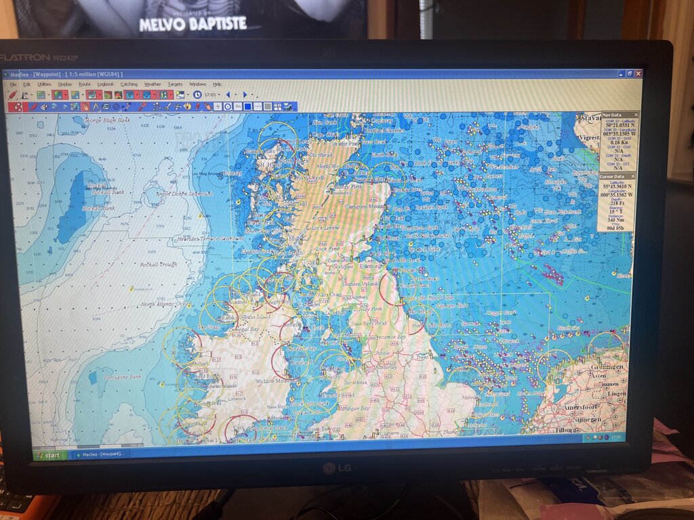Viewport: 694px width, 520px height.
Task: Select the red pencil eraser tool
Action: (33, 106)
